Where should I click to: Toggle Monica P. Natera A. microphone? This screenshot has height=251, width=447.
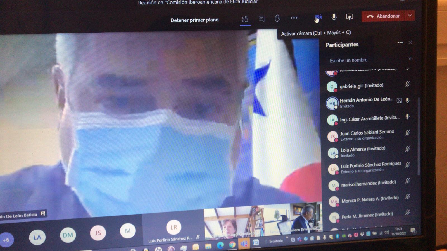pyautogui.click(x=408, y=197)
